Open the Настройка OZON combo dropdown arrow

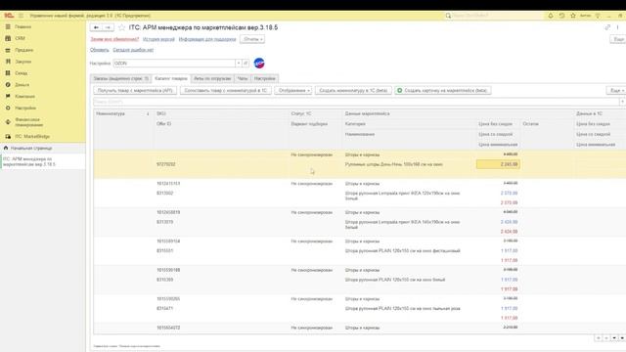239,63
